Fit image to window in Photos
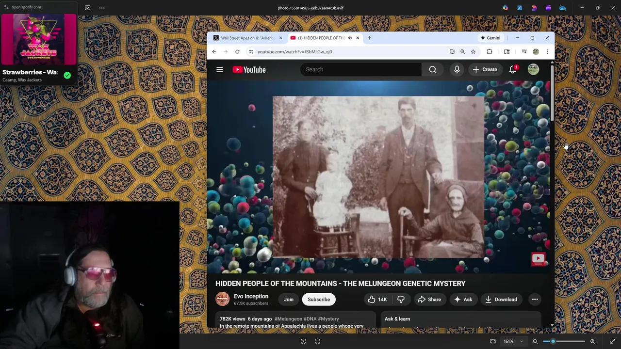The image size is (621, 349). 493,341
